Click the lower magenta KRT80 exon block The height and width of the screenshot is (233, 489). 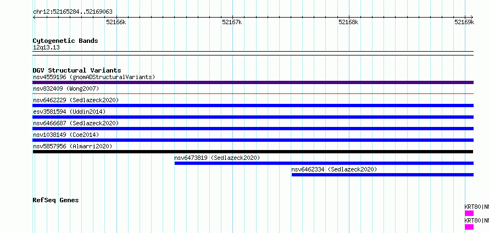pyautogui.click(x=469, y=227)
